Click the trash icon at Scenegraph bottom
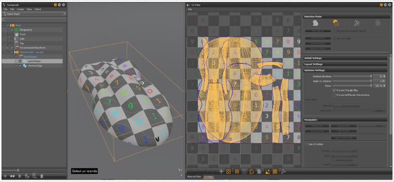The height and width of the screenshot is (182, 394). pyautogui.click(x=42, y=176)
